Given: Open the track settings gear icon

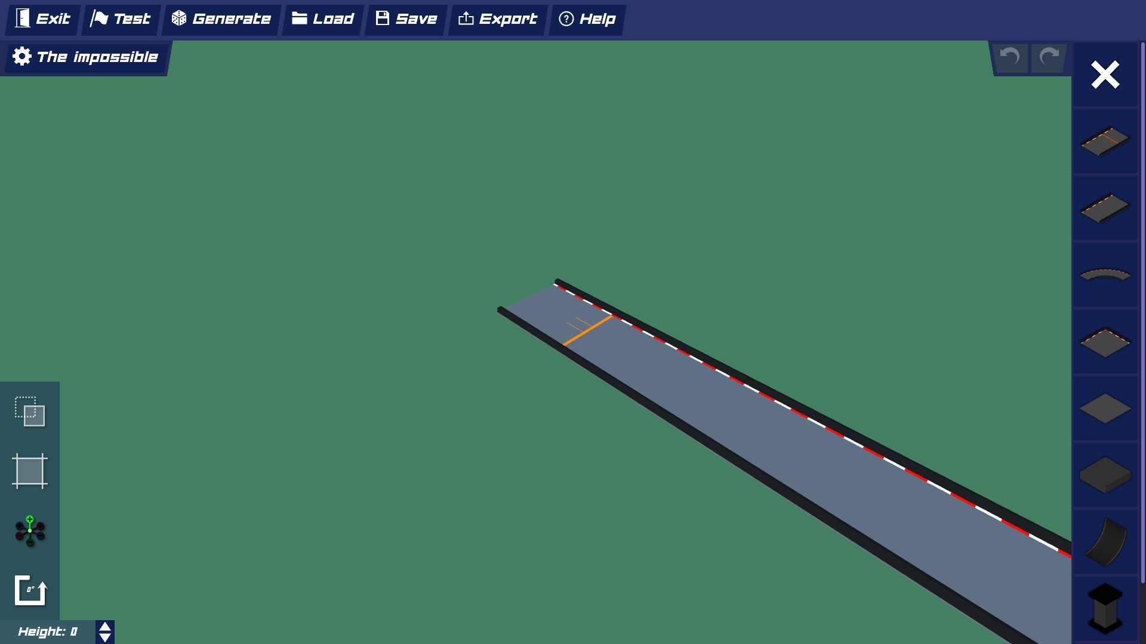Looking at the screenshot, I should tap(21, 57).
